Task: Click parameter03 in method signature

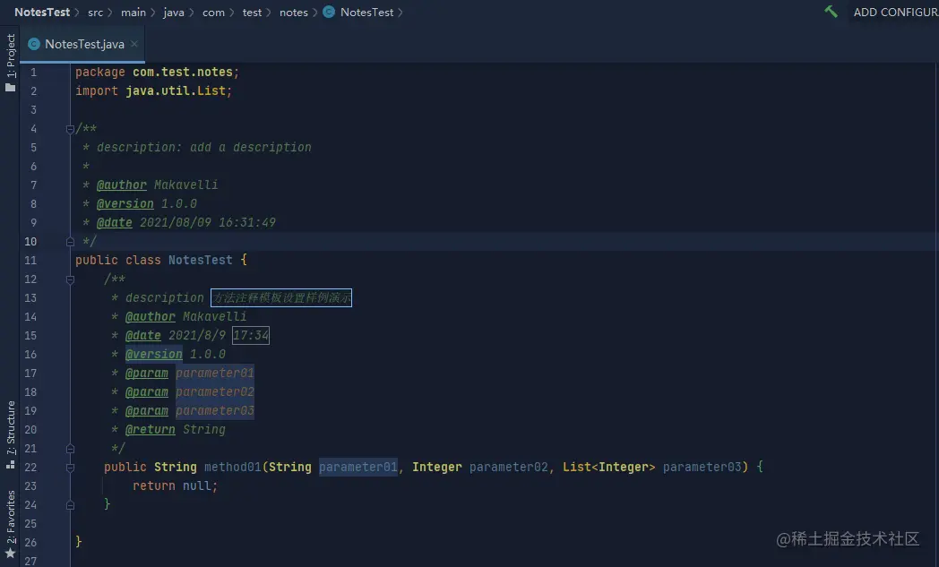Action: click(x=702, y=467)
